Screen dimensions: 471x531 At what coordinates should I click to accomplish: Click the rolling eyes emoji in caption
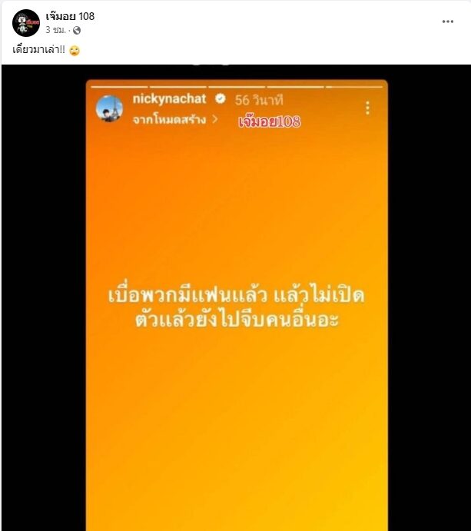pos(75,50)
